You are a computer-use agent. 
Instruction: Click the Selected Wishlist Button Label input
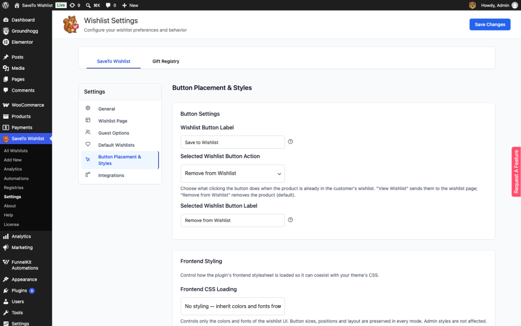point(233,220)
